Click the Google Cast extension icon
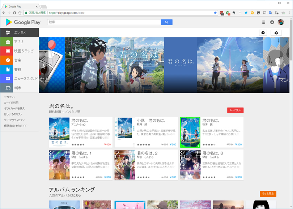Image resolution: width=293 pixels, height=209 pixels. pyautogui.click(x=264, y=13)
